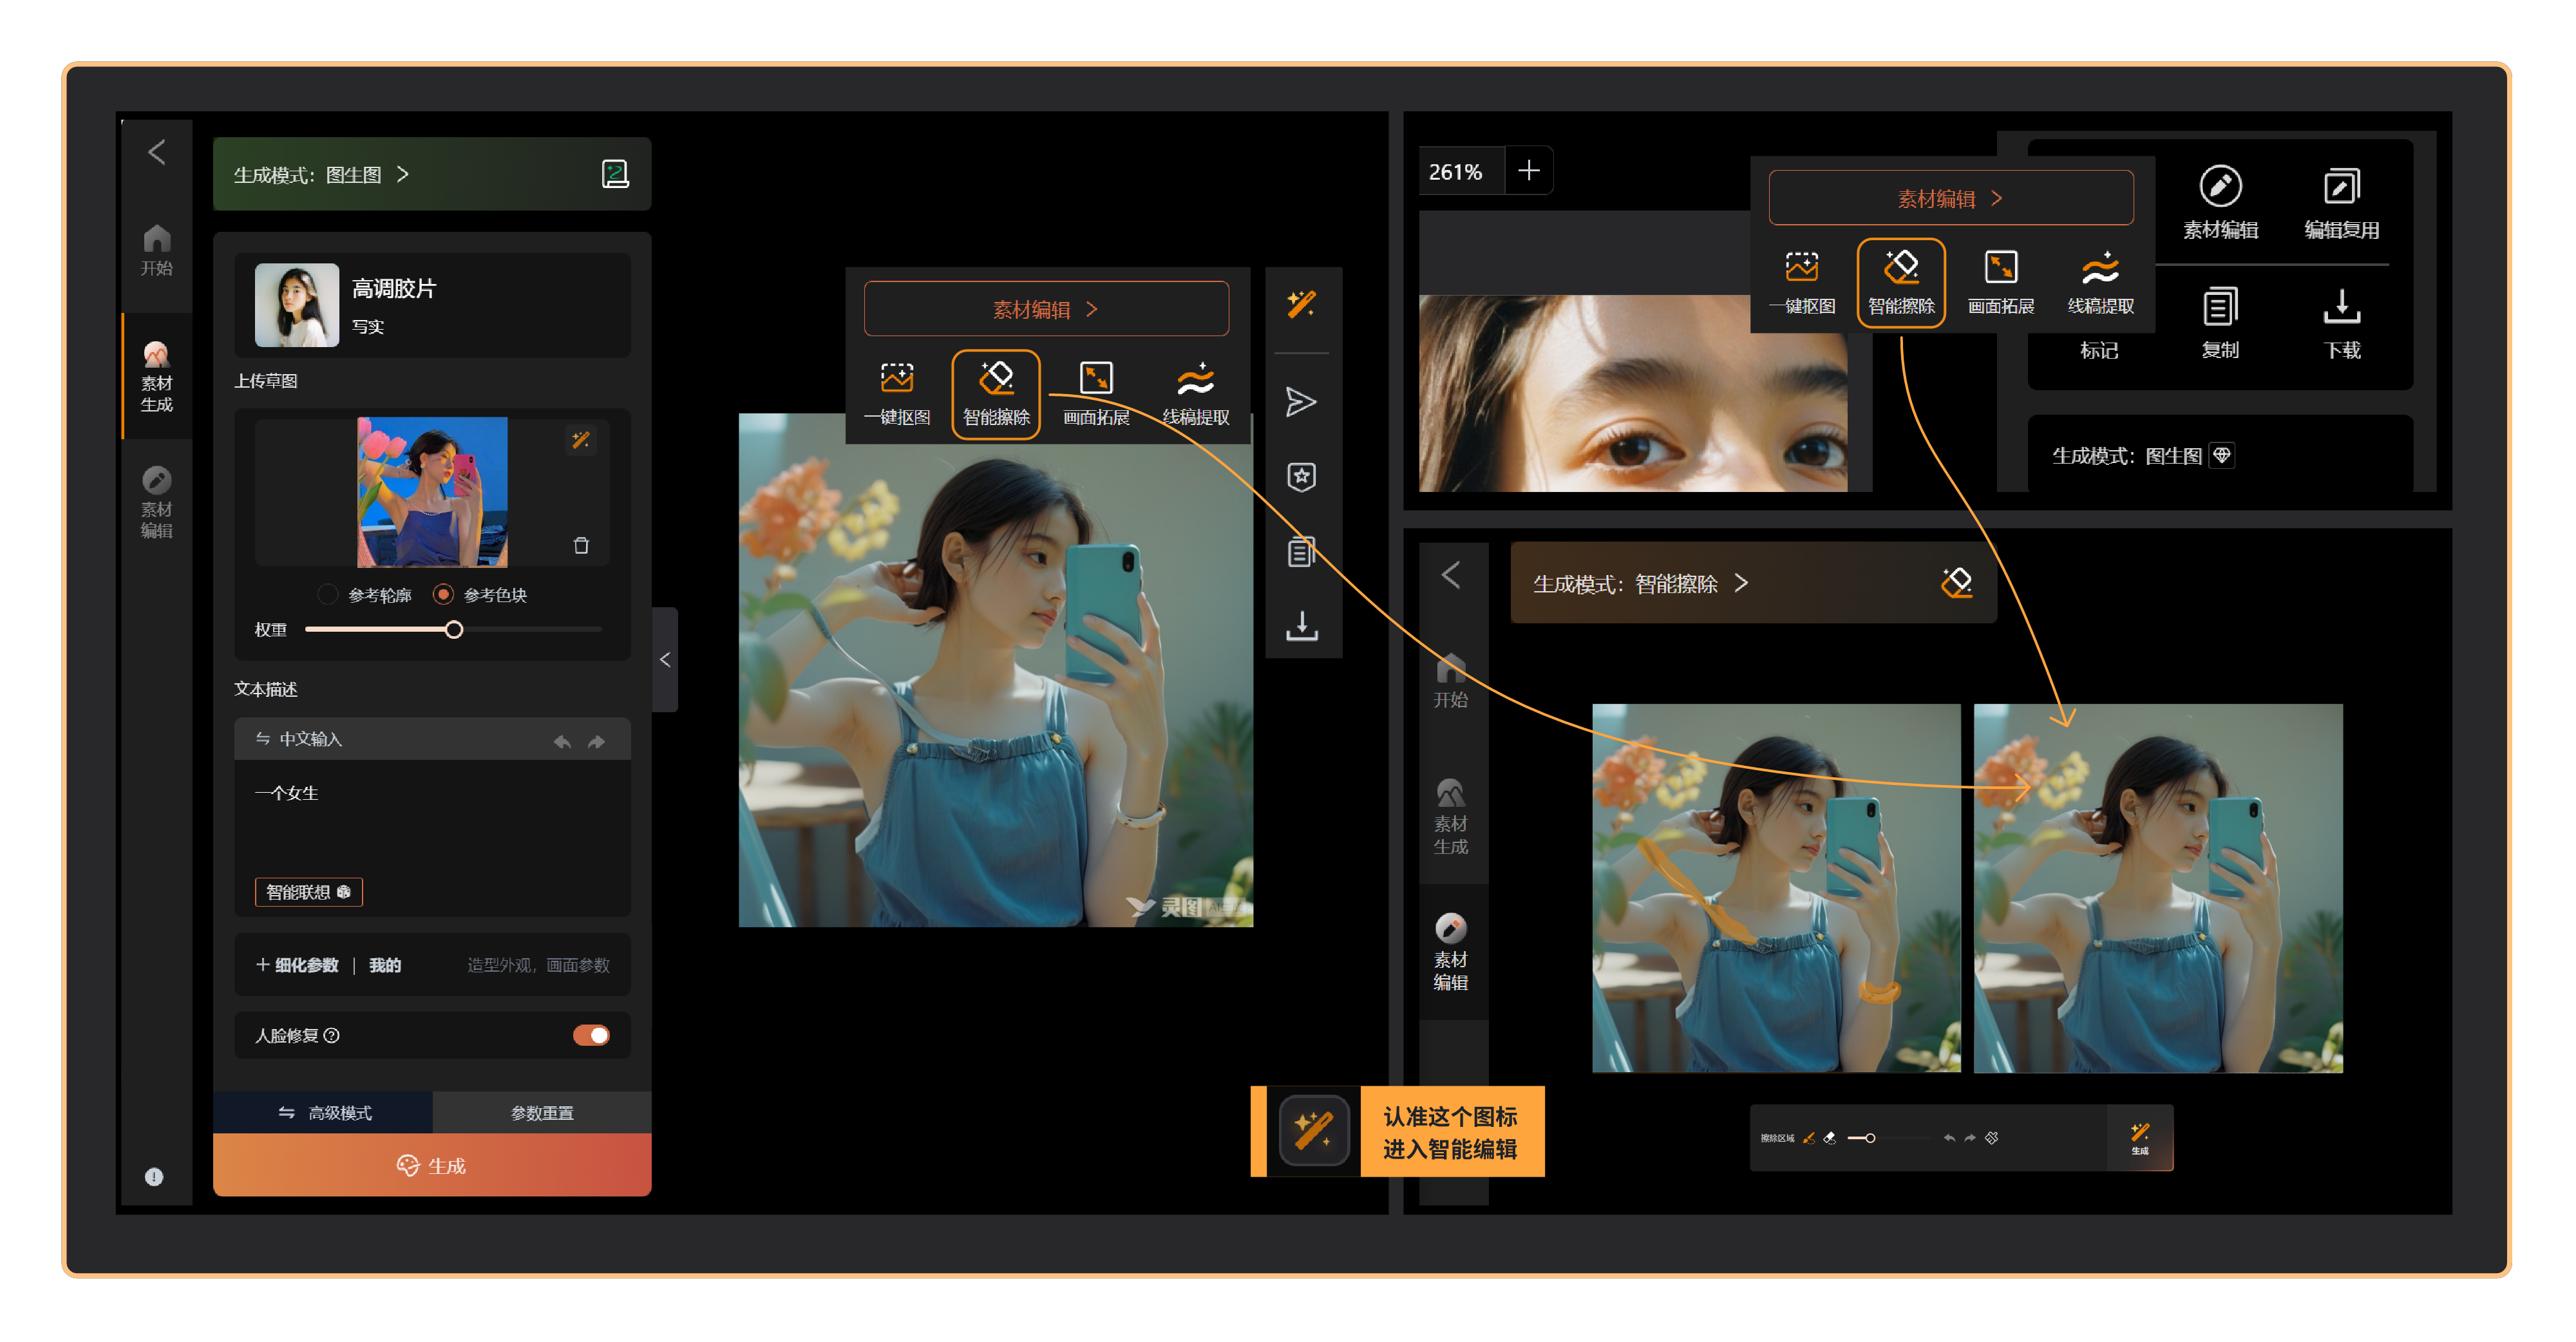Click star mark icon in vertical image toolbar
The image size is (2576, 1342).
tap(1301, 477)
